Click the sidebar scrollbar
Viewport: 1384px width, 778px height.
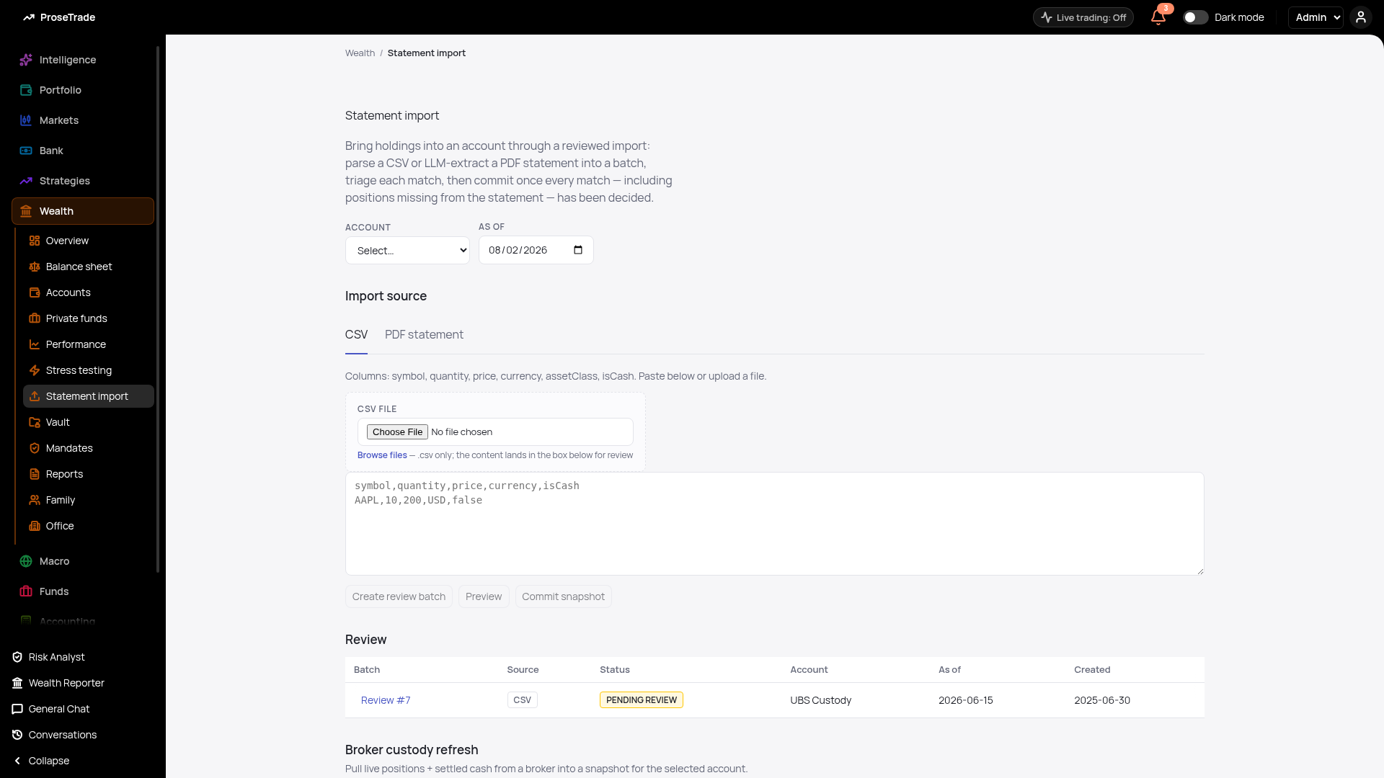coord(158,310)
